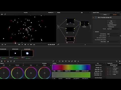Toggle loop playback in viewer
Image resolution: width=121 pixels, height=90 pixels.
[34, 44]
